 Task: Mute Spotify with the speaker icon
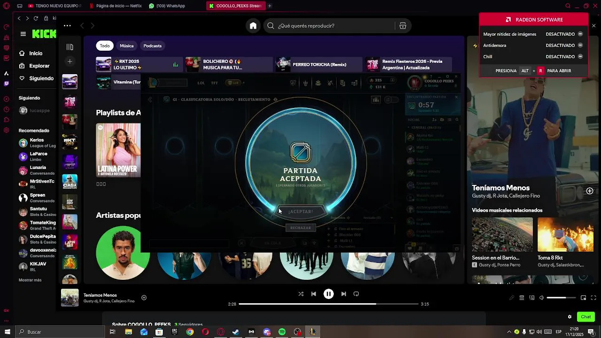(541, 298)
